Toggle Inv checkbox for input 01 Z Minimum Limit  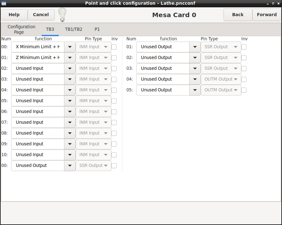point(114,58)
